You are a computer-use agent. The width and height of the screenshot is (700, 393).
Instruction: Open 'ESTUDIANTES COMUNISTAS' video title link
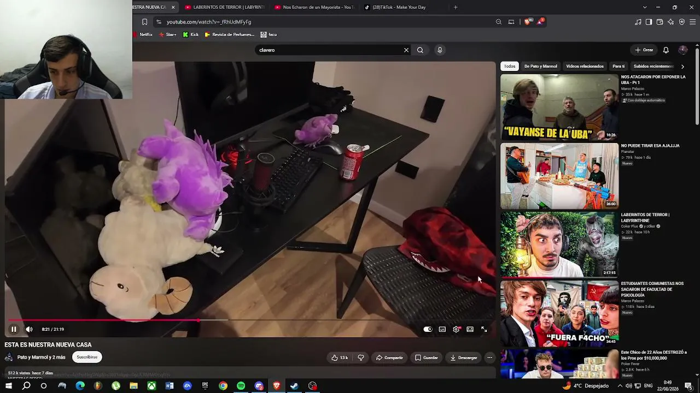pos(652,289)
